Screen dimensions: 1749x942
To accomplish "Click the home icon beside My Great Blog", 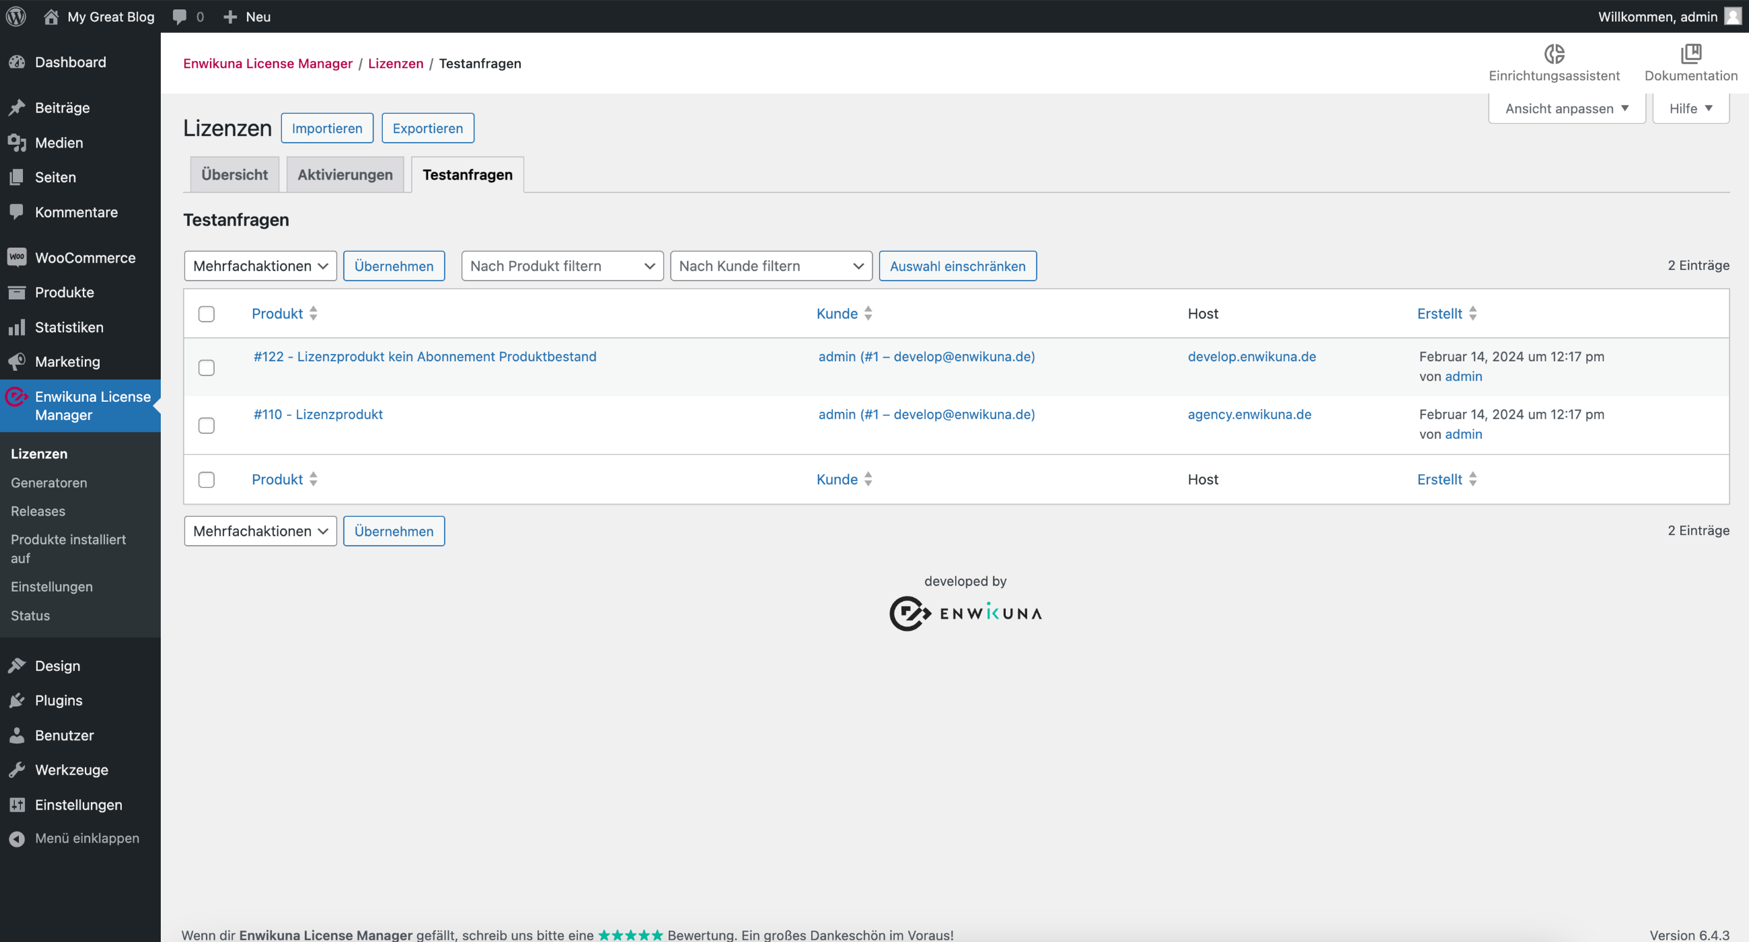I will pos(51,16).
